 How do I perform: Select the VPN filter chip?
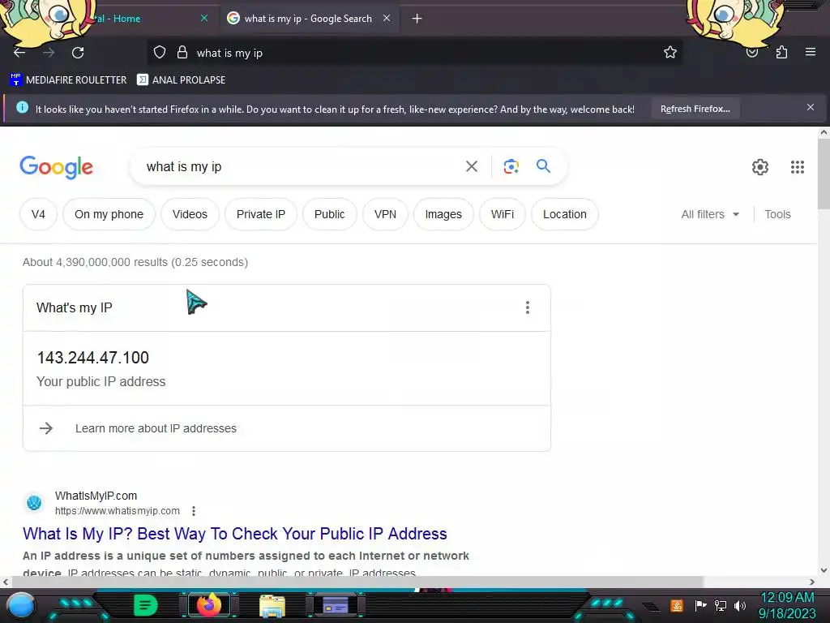(x=385, y=214)
